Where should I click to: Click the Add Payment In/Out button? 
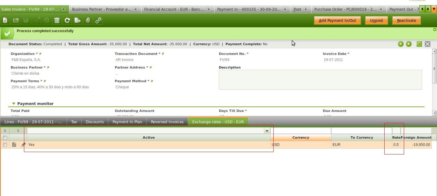pos(337,21)
